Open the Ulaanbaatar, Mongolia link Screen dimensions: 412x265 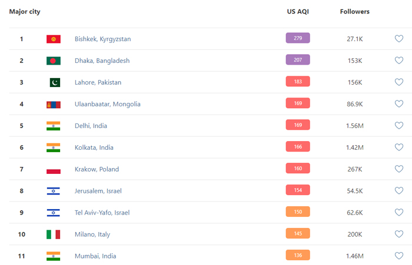click(108, 104)
